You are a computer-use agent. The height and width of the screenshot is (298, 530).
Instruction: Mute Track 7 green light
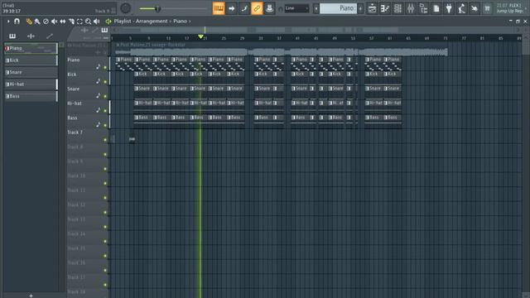tap(105, 140)
